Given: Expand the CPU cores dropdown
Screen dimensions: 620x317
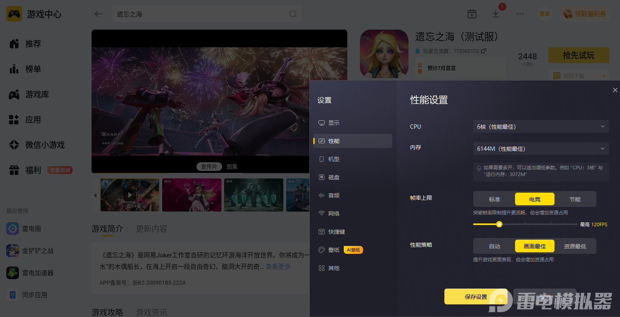Looking at the screenshot, I should [541, 126].
